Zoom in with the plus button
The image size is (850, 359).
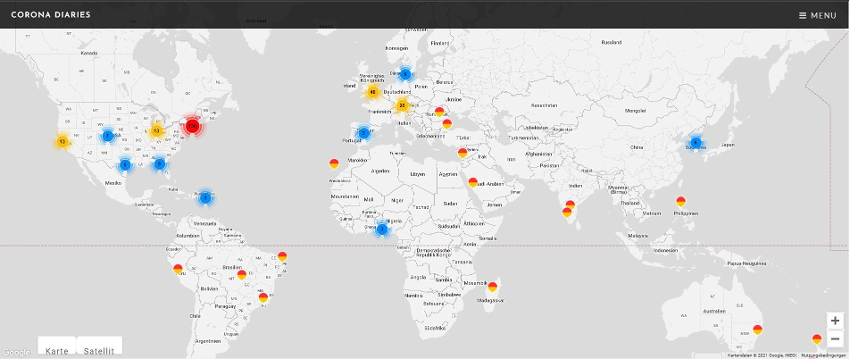[835, 321]
